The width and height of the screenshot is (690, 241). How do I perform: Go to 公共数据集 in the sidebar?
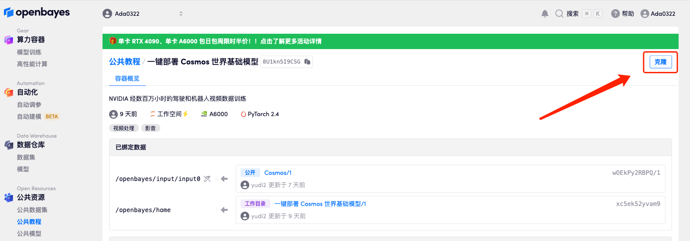[x=32, y=210]
